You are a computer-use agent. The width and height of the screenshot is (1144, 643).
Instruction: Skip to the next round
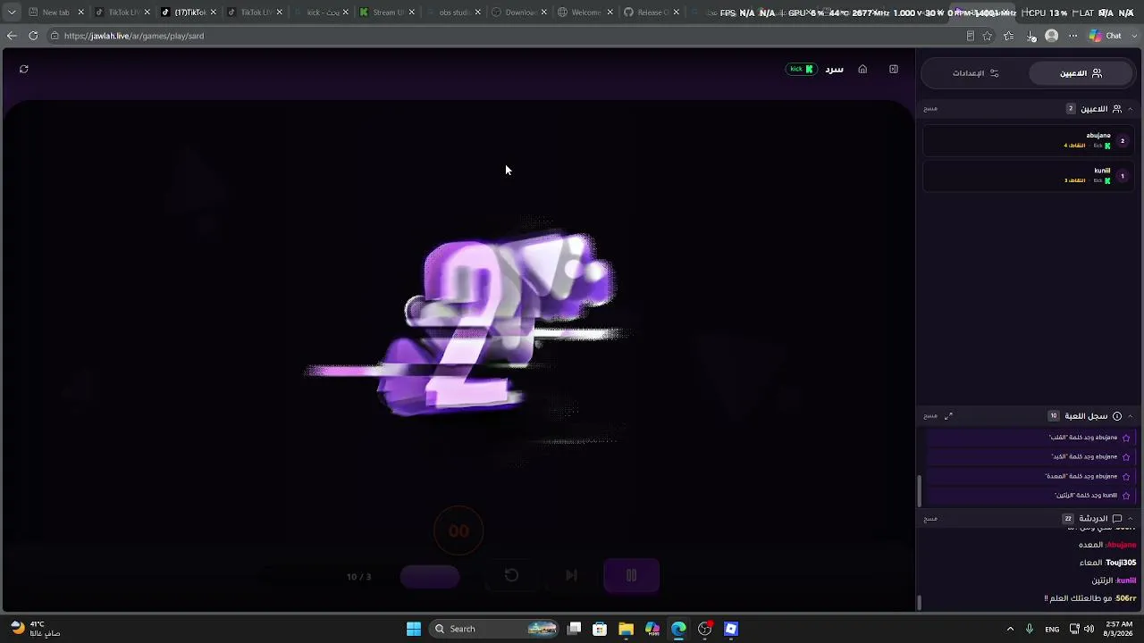click(571, 576)
